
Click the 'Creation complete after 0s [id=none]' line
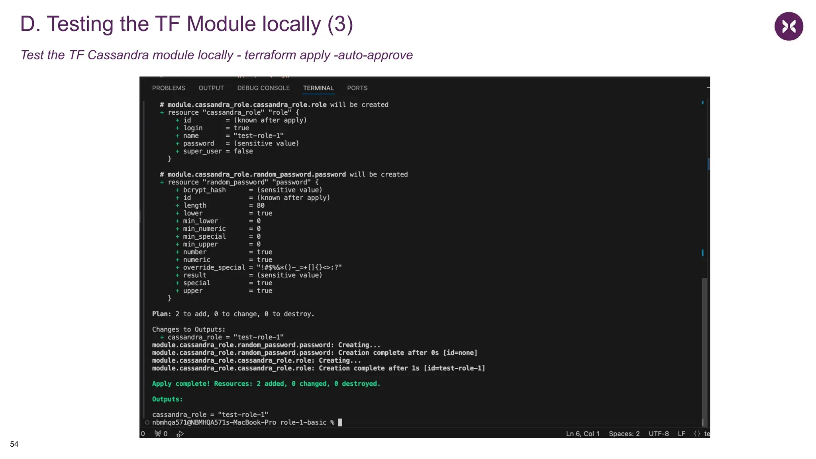pyautogui.click(x=314, y=353)
